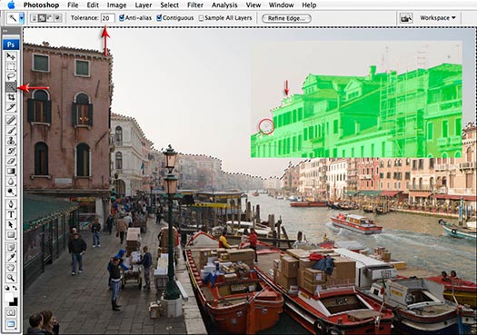Click the Tolerance value field

click(108, 18)
